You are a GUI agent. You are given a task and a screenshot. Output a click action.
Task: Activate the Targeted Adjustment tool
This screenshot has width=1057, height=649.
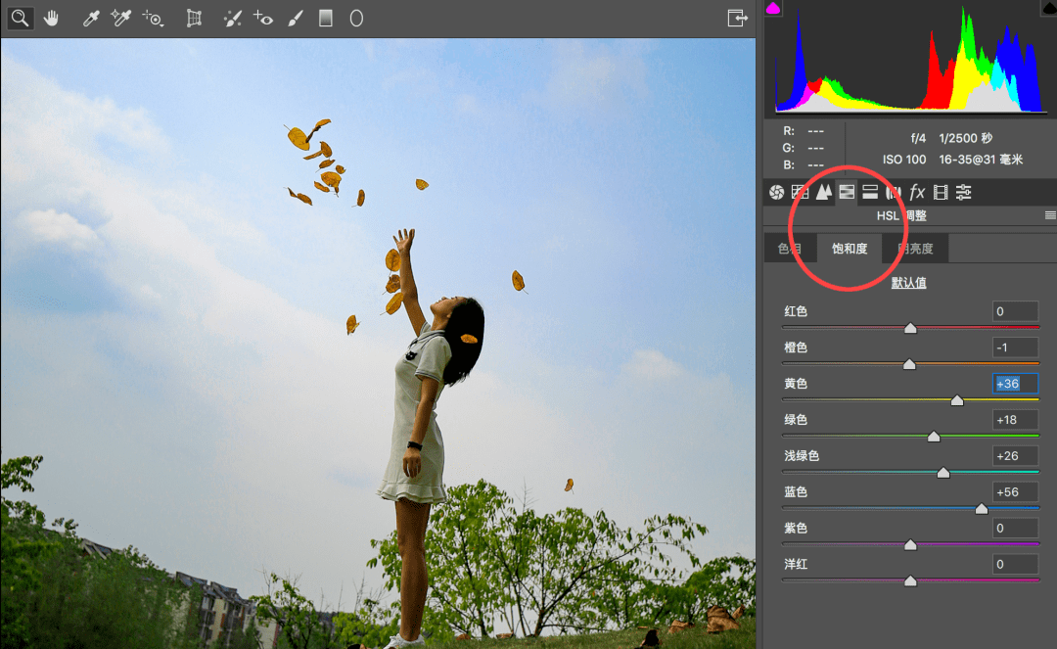pyautogui.click(x=153, y=19)
